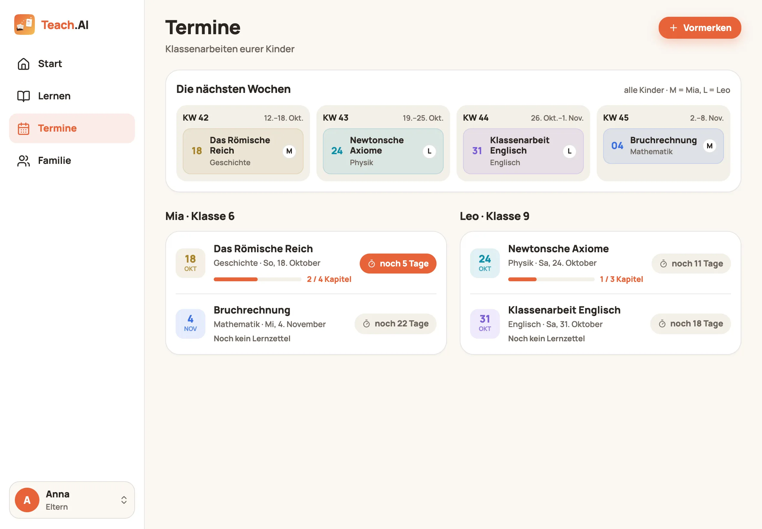The width and height of the screenshot is (762, 529).
Task: Select Termine in the sidebar
Action: pos(72,128)
